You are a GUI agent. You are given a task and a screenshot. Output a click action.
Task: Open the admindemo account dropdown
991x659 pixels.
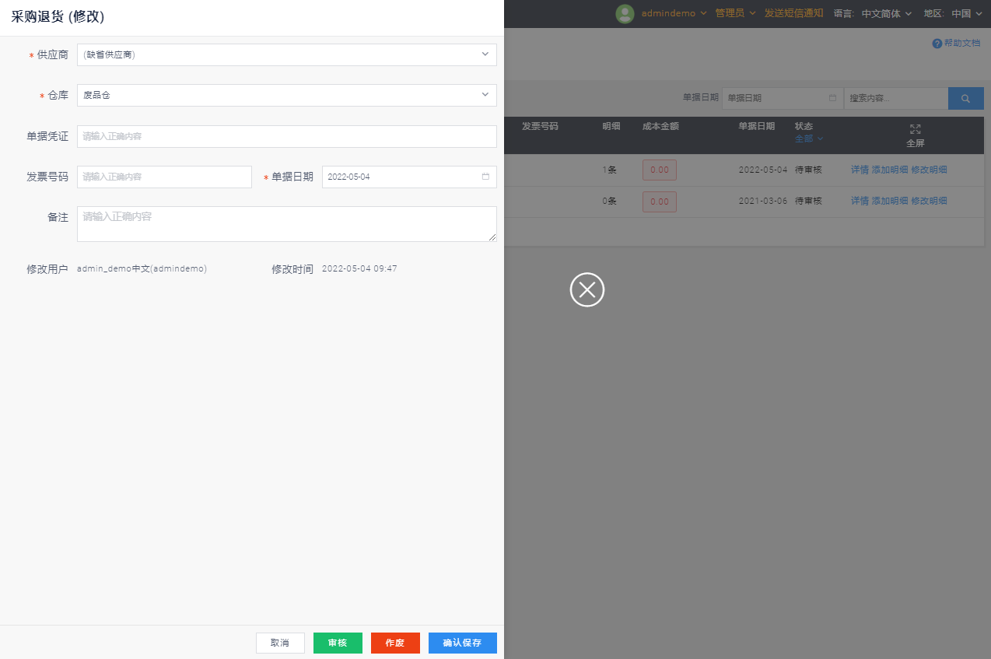674,13
